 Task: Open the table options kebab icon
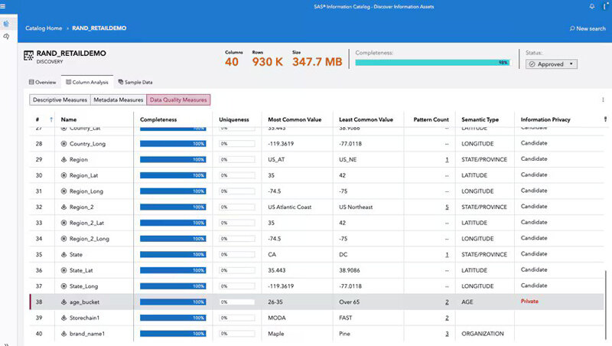click(x=603, y=100)
